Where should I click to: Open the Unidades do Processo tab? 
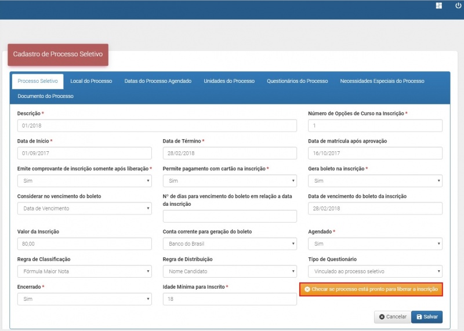[229, 81]
